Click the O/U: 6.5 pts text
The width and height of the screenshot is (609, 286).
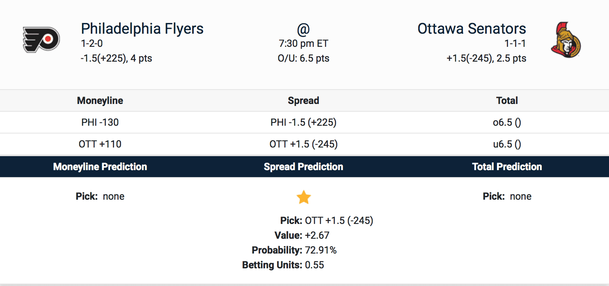304,58
